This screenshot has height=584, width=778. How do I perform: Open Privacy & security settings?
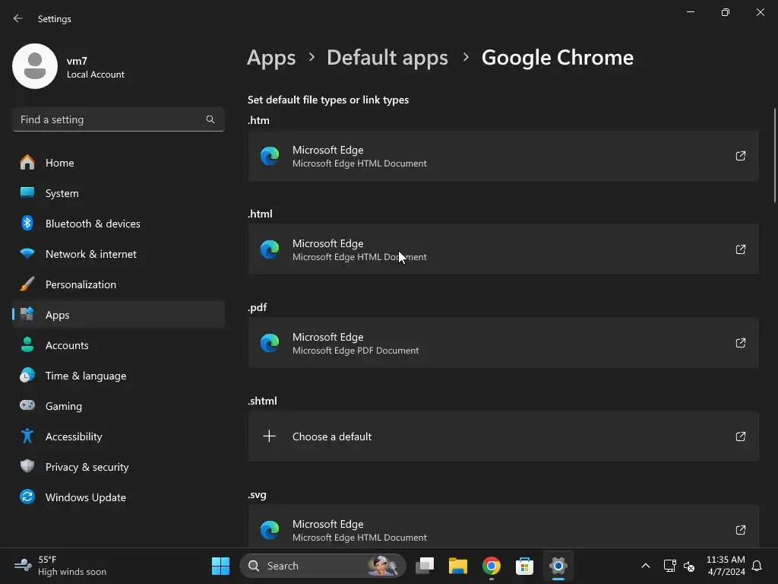coord(118,467)
